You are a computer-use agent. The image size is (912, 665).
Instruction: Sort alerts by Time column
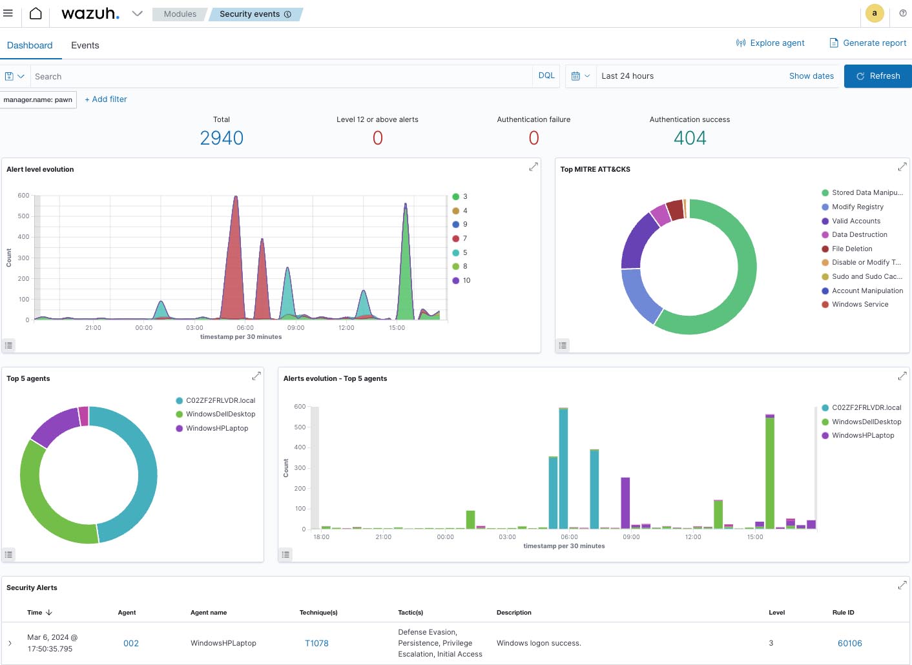[39, 613]
